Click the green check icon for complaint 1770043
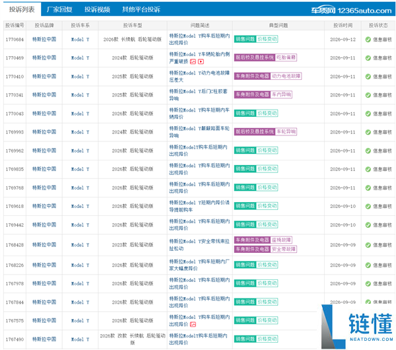Screen dimensions: 396x350 point(368,114)
